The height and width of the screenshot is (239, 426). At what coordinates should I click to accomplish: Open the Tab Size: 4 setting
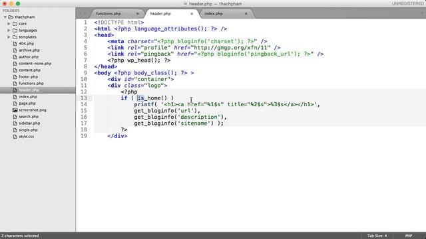377,236
